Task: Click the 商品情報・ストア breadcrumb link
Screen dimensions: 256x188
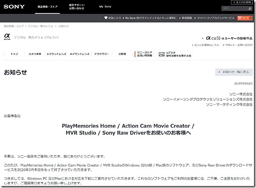Action: pos(14,26)
